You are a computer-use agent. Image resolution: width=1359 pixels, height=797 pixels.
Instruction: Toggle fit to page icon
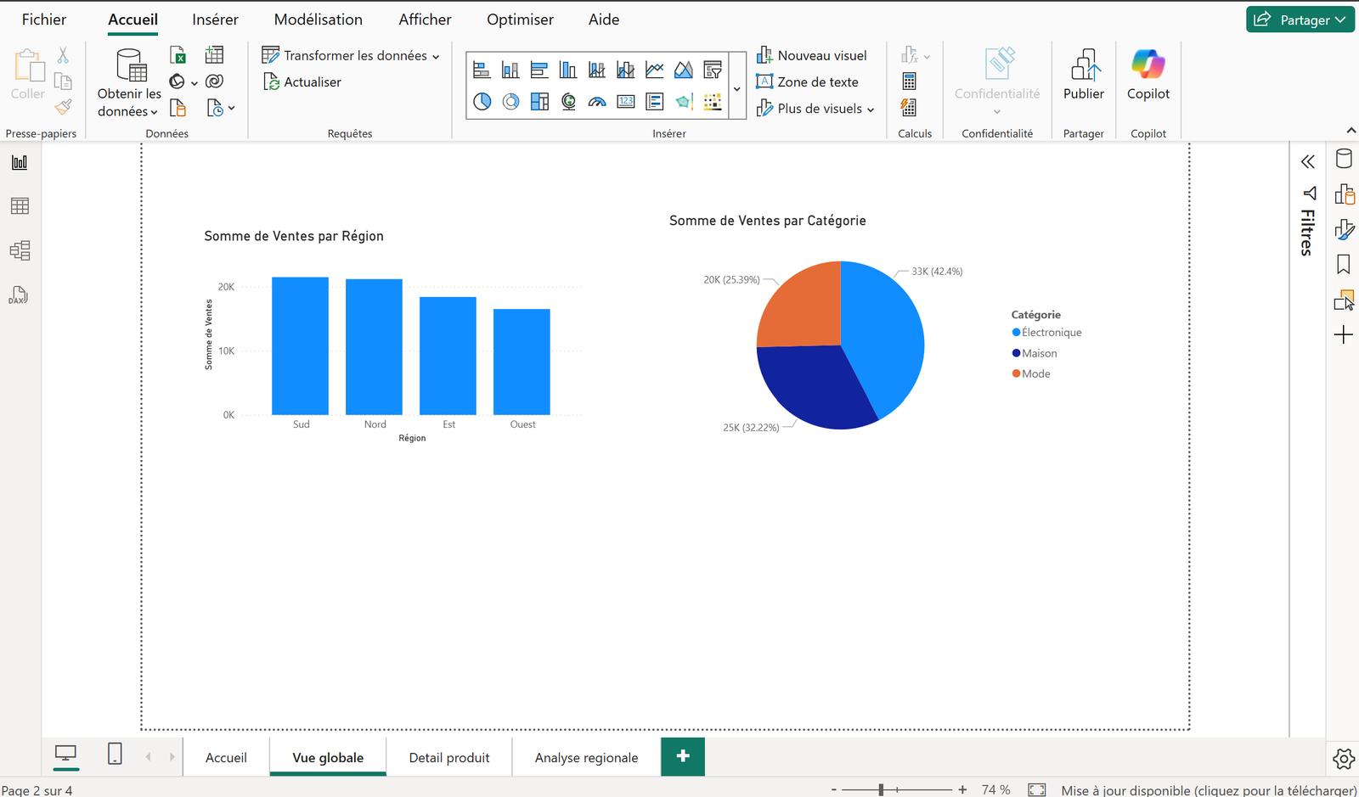click(x=1037, y=790)
